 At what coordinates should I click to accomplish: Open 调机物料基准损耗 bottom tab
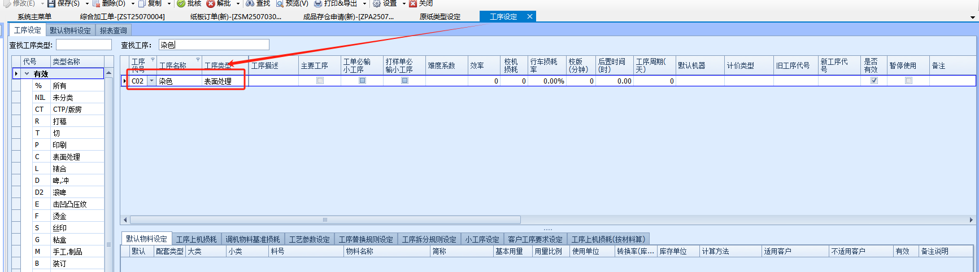(253, 239)
